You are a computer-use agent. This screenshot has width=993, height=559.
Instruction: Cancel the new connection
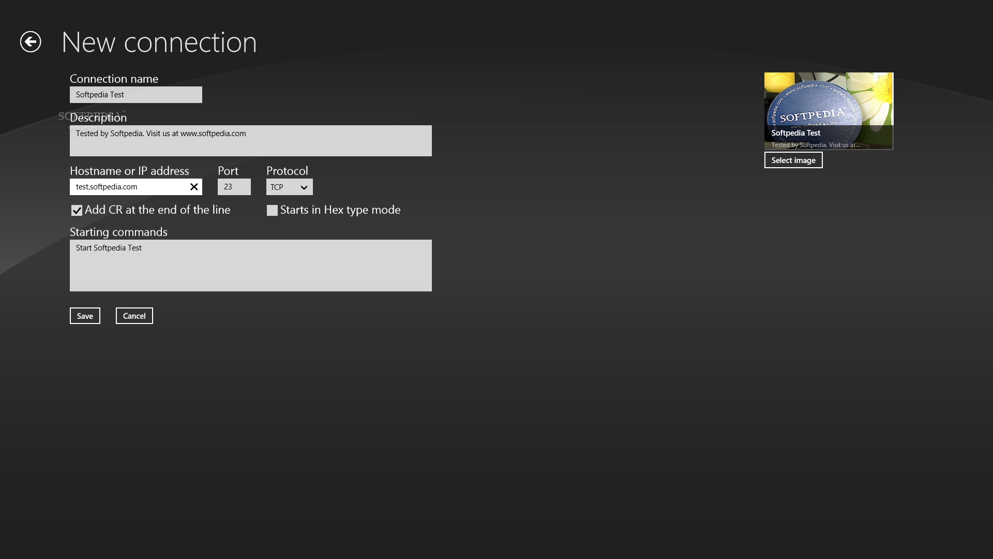(134, 316)
